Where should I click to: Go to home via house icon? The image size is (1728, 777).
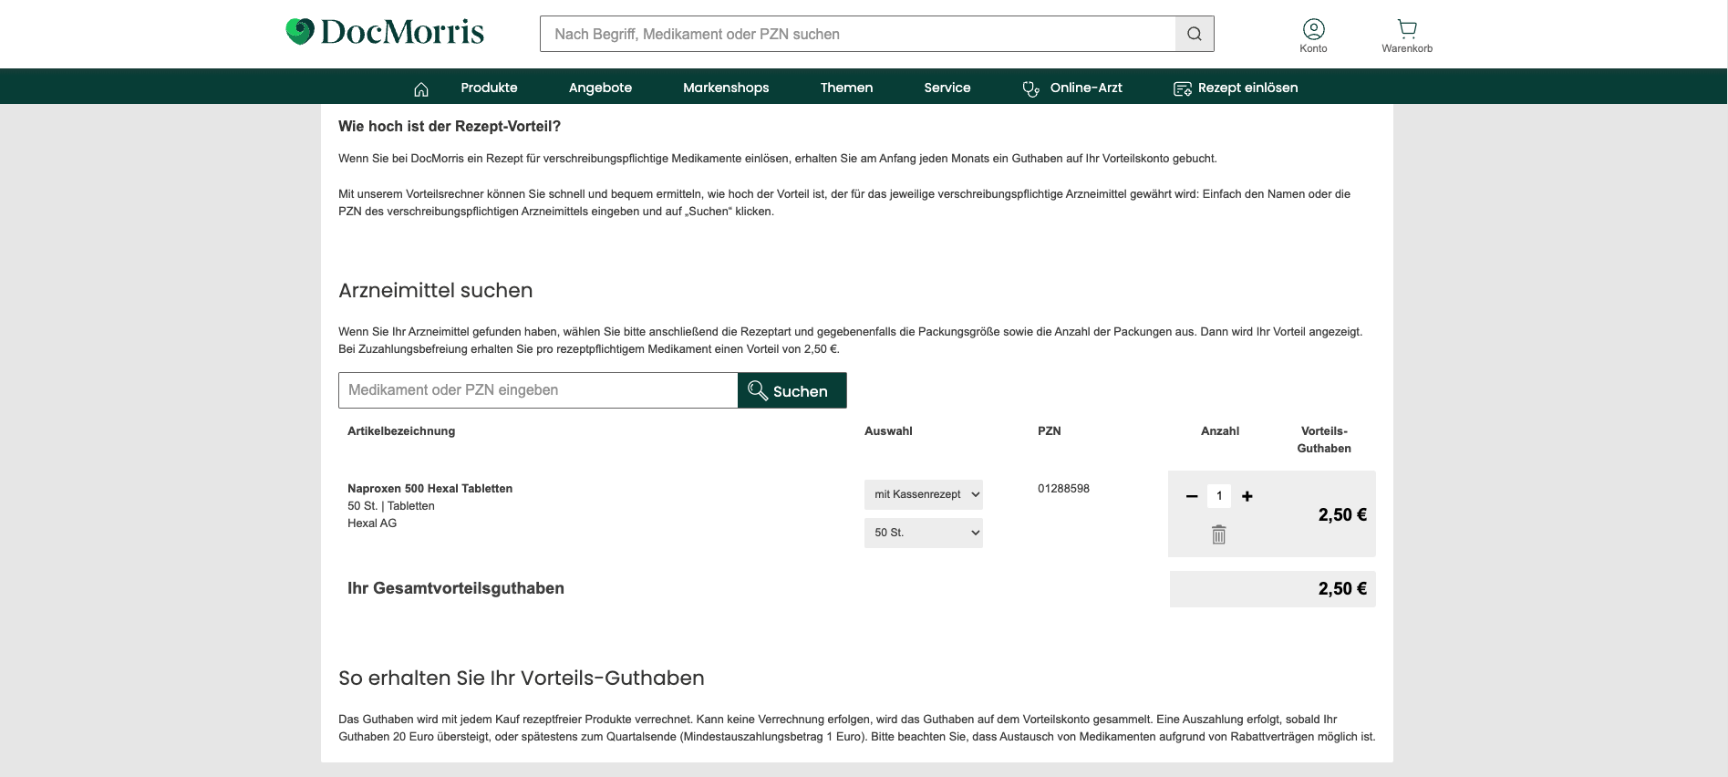[420, 88]
